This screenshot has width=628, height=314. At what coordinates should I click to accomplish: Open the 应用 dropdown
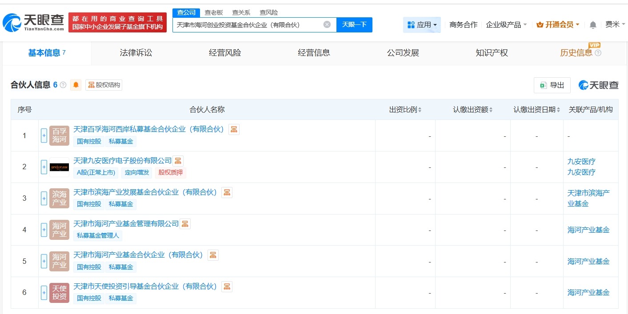point(421,25)
